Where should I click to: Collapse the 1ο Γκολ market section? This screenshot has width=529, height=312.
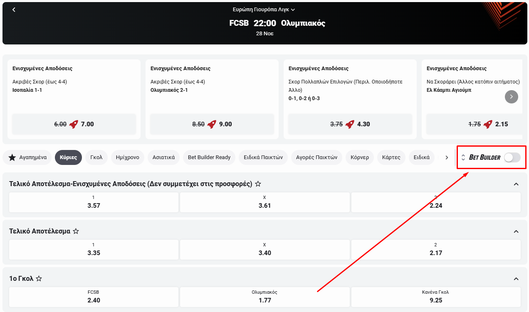point(516,279)
